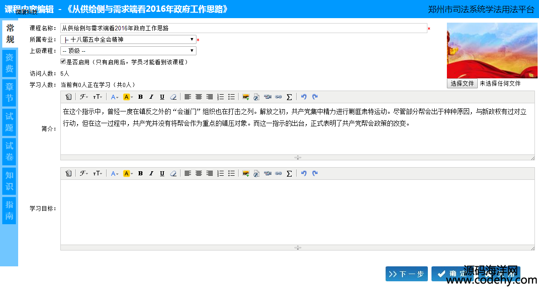Image resolution: width=539 pixels, height=289 pixels.
Task: Insert sigma formula in 学习目标 editor
Action: coord(289,173)
